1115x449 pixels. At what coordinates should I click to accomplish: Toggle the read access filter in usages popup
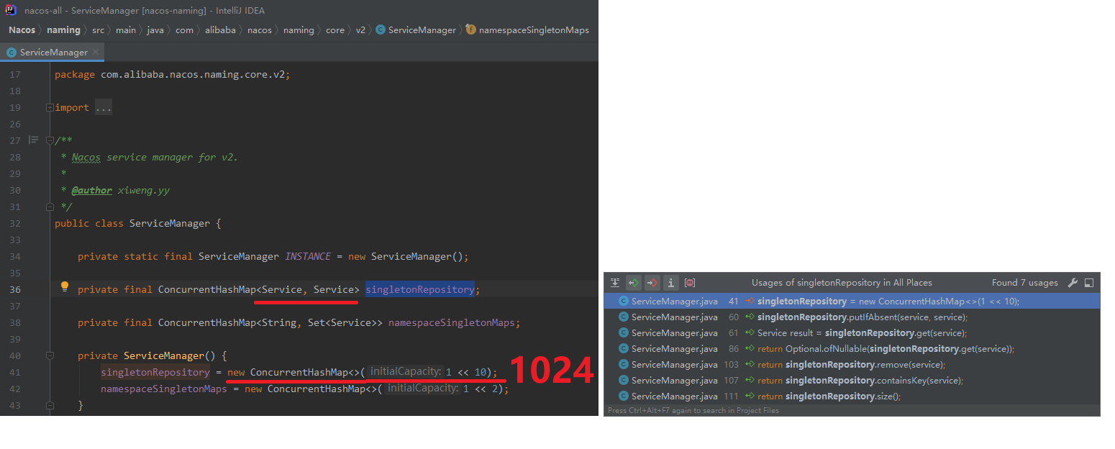(x=634, y=283)
